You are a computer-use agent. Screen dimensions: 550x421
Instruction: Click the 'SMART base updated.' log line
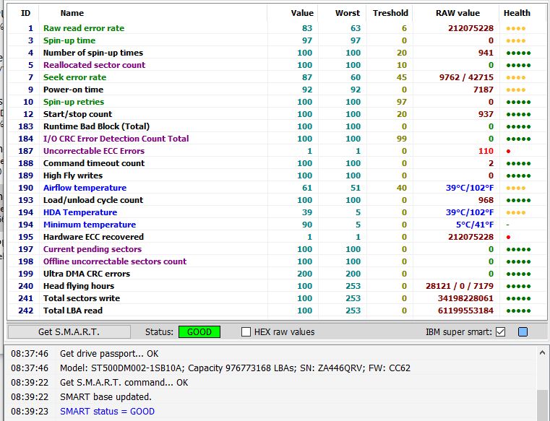click(106, 397)
